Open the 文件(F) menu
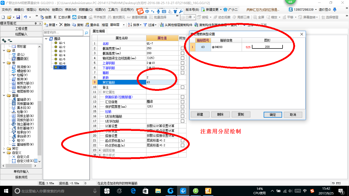349x196 pixels. [6, 10]
